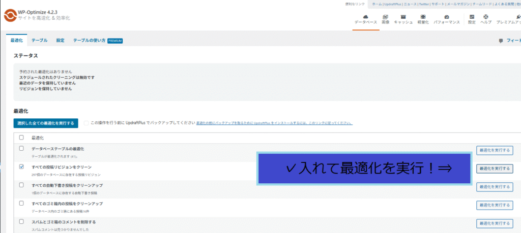Uncheck the すべての投稿リビジョンをクリーン checkbox
521x233 pixels.
[21, 167]
